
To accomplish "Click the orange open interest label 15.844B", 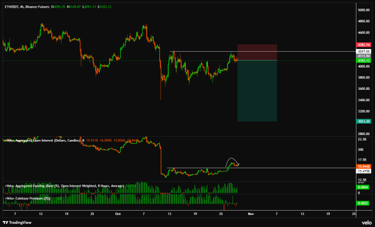I will (x=363, y=167).
